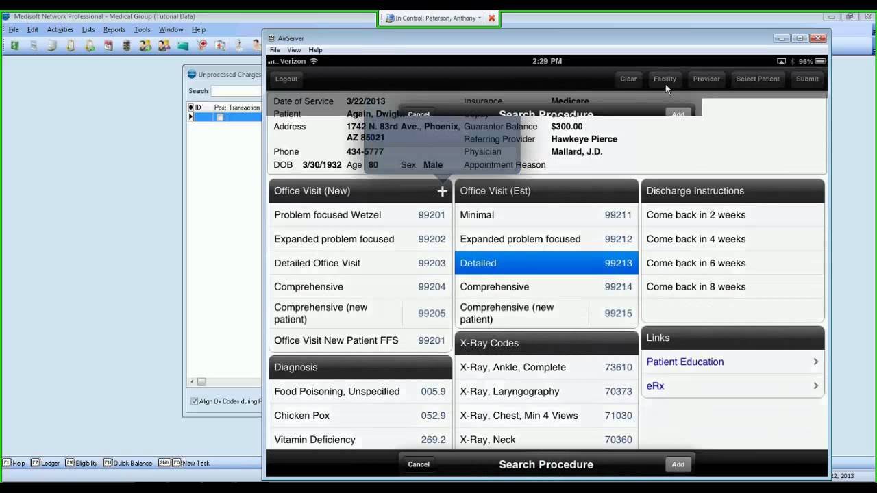
Task: Click the red heart shield icon in toolbar
Action: tap(201, 46)
